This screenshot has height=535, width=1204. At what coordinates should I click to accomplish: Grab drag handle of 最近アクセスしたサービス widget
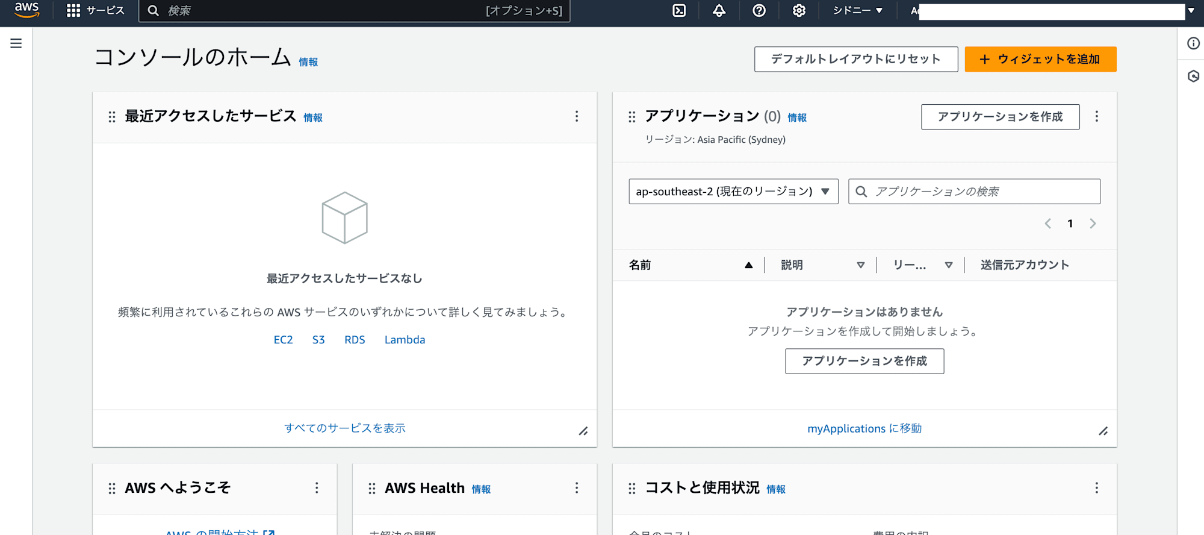point(112,117)
